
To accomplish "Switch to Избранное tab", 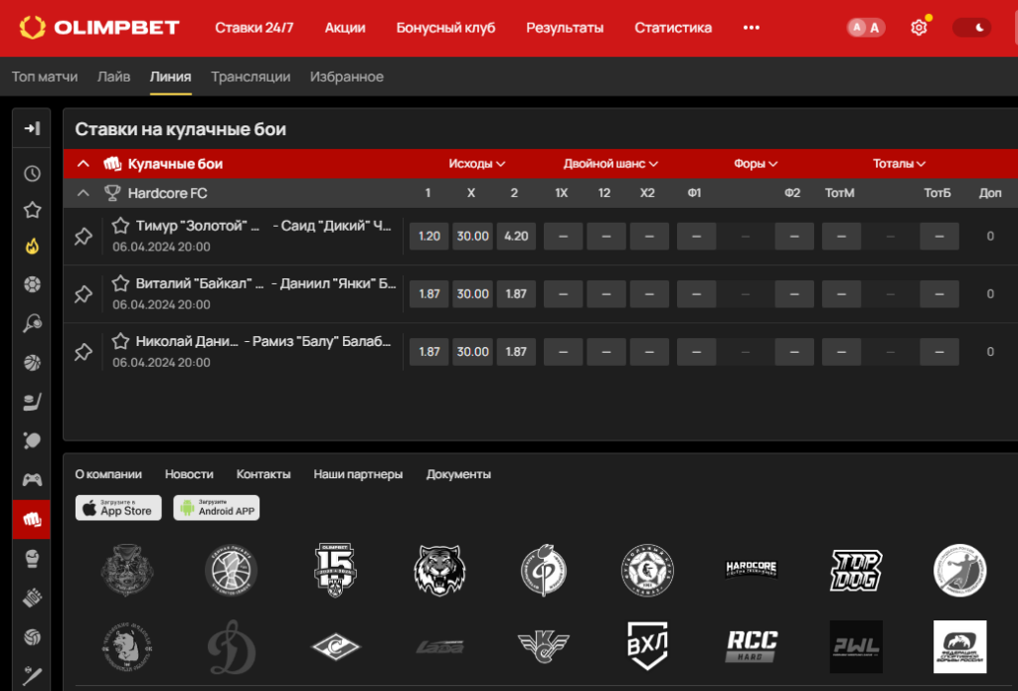I will point(347,77).
